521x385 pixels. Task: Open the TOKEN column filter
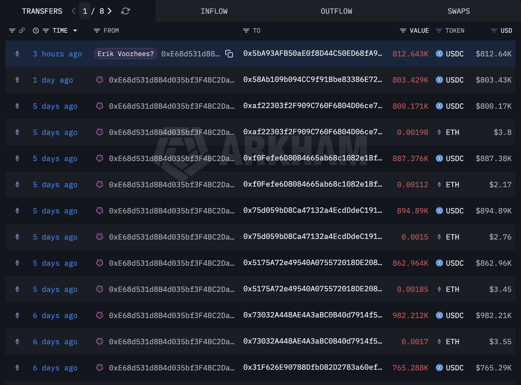[x=439, y=31]
